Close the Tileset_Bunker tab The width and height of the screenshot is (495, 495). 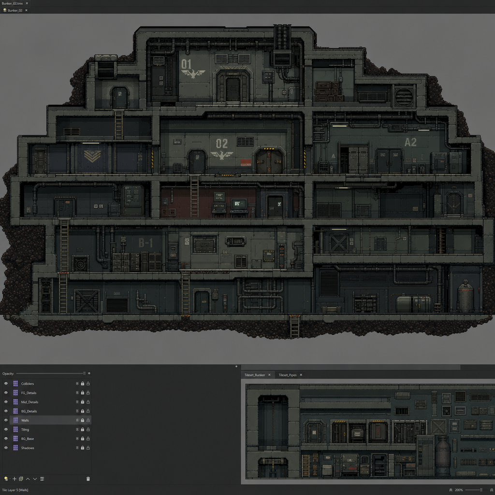269,375
